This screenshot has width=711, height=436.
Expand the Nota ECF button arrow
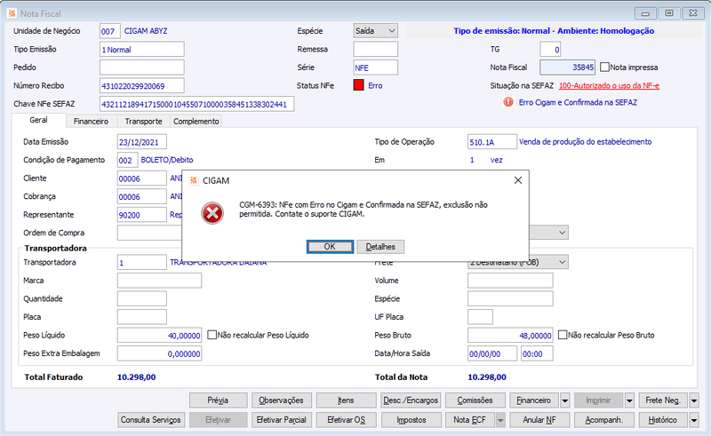pyautogui.click(x=500, y=420)
